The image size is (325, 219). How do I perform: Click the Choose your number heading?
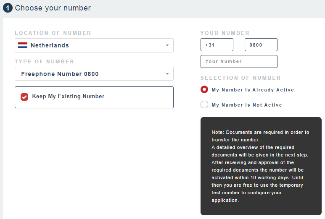(53, 8)
